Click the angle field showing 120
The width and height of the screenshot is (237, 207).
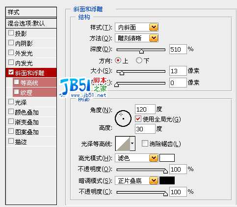[x=145, y=109]
